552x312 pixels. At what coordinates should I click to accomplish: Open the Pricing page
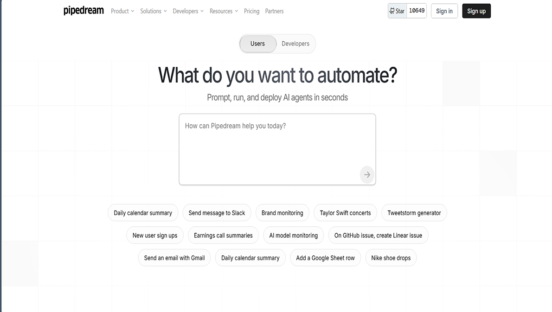(x=252, y=11)
